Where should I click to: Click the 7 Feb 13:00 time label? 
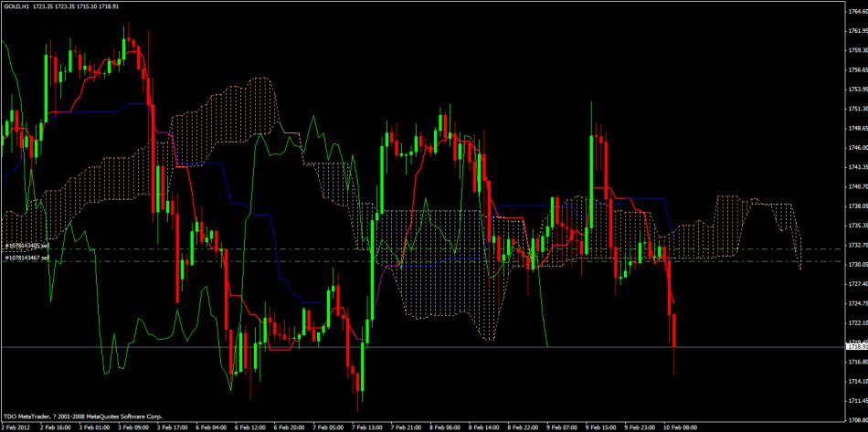365,427
